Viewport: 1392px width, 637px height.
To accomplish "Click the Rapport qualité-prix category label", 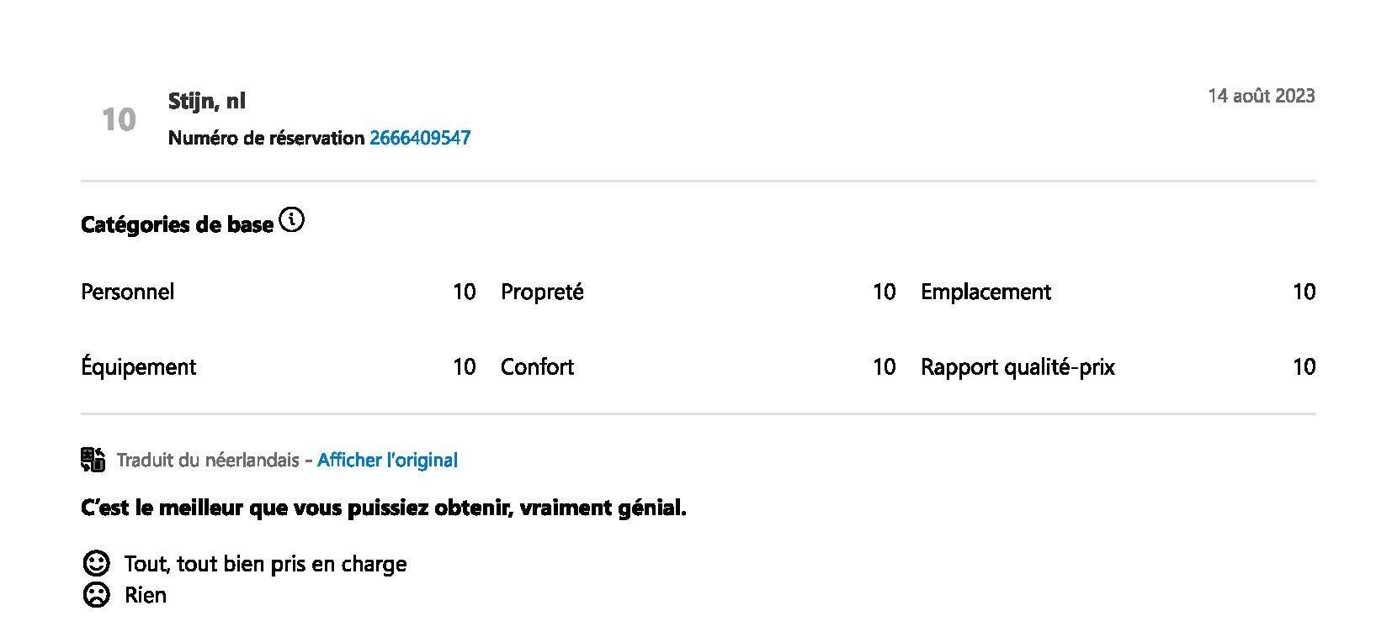I will (1017, 366).
